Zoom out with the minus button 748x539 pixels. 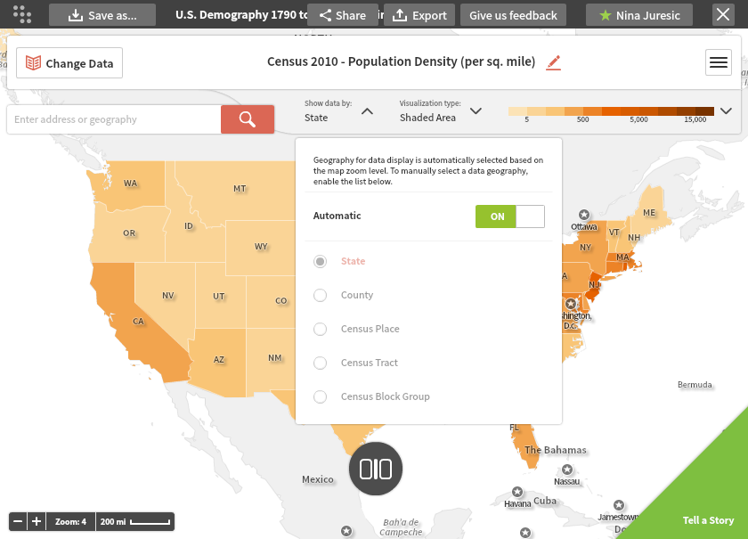click(x=18, y=521)
